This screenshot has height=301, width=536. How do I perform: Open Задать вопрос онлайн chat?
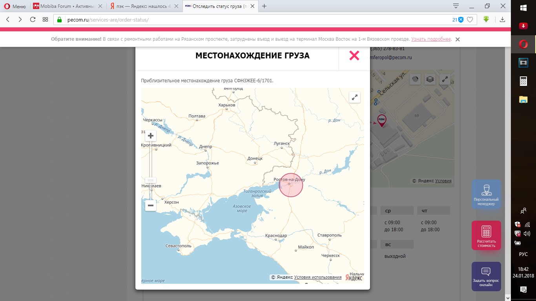click(486, 276)
